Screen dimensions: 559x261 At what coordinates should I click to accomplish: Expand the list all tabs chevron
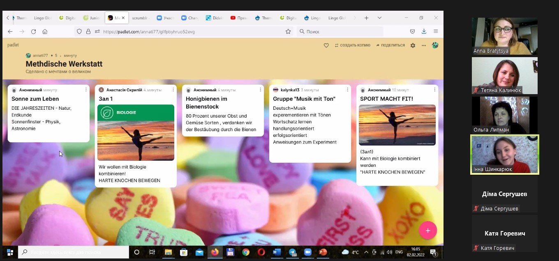click(x=379, y=18)
